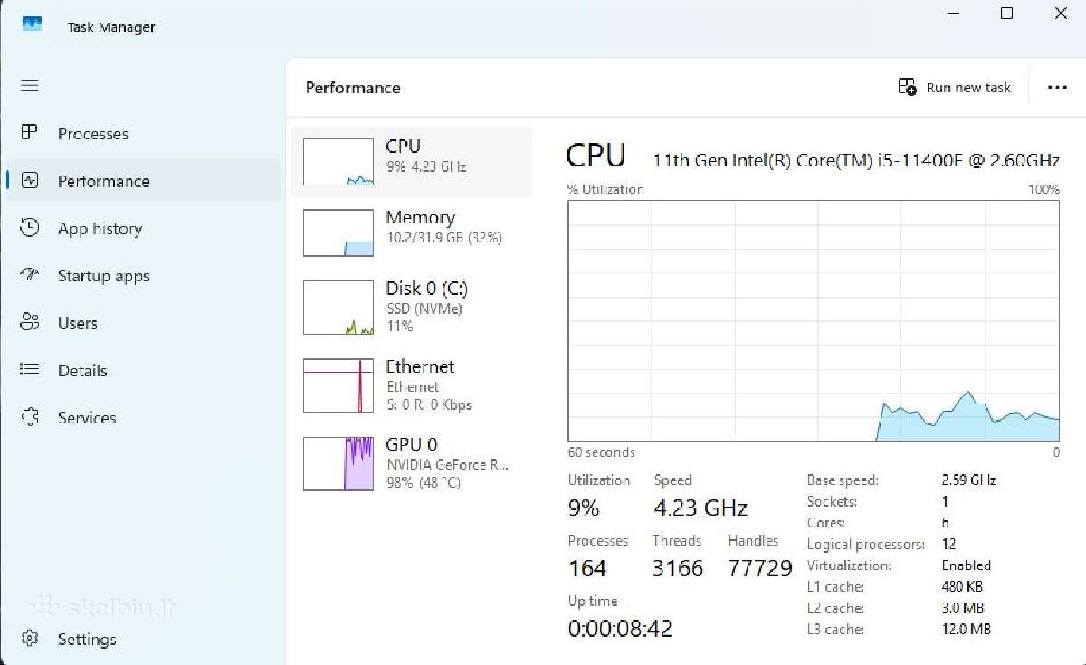1086x665 pixels.
Task: Open the Services puzzle icon
Action: [x=30, y=417]
